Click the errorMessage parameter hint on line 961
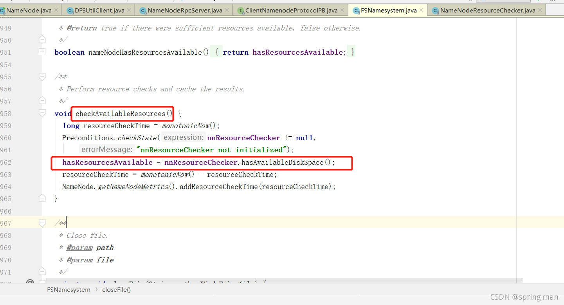This screenshot has width=564, height=305. point(107,150)
